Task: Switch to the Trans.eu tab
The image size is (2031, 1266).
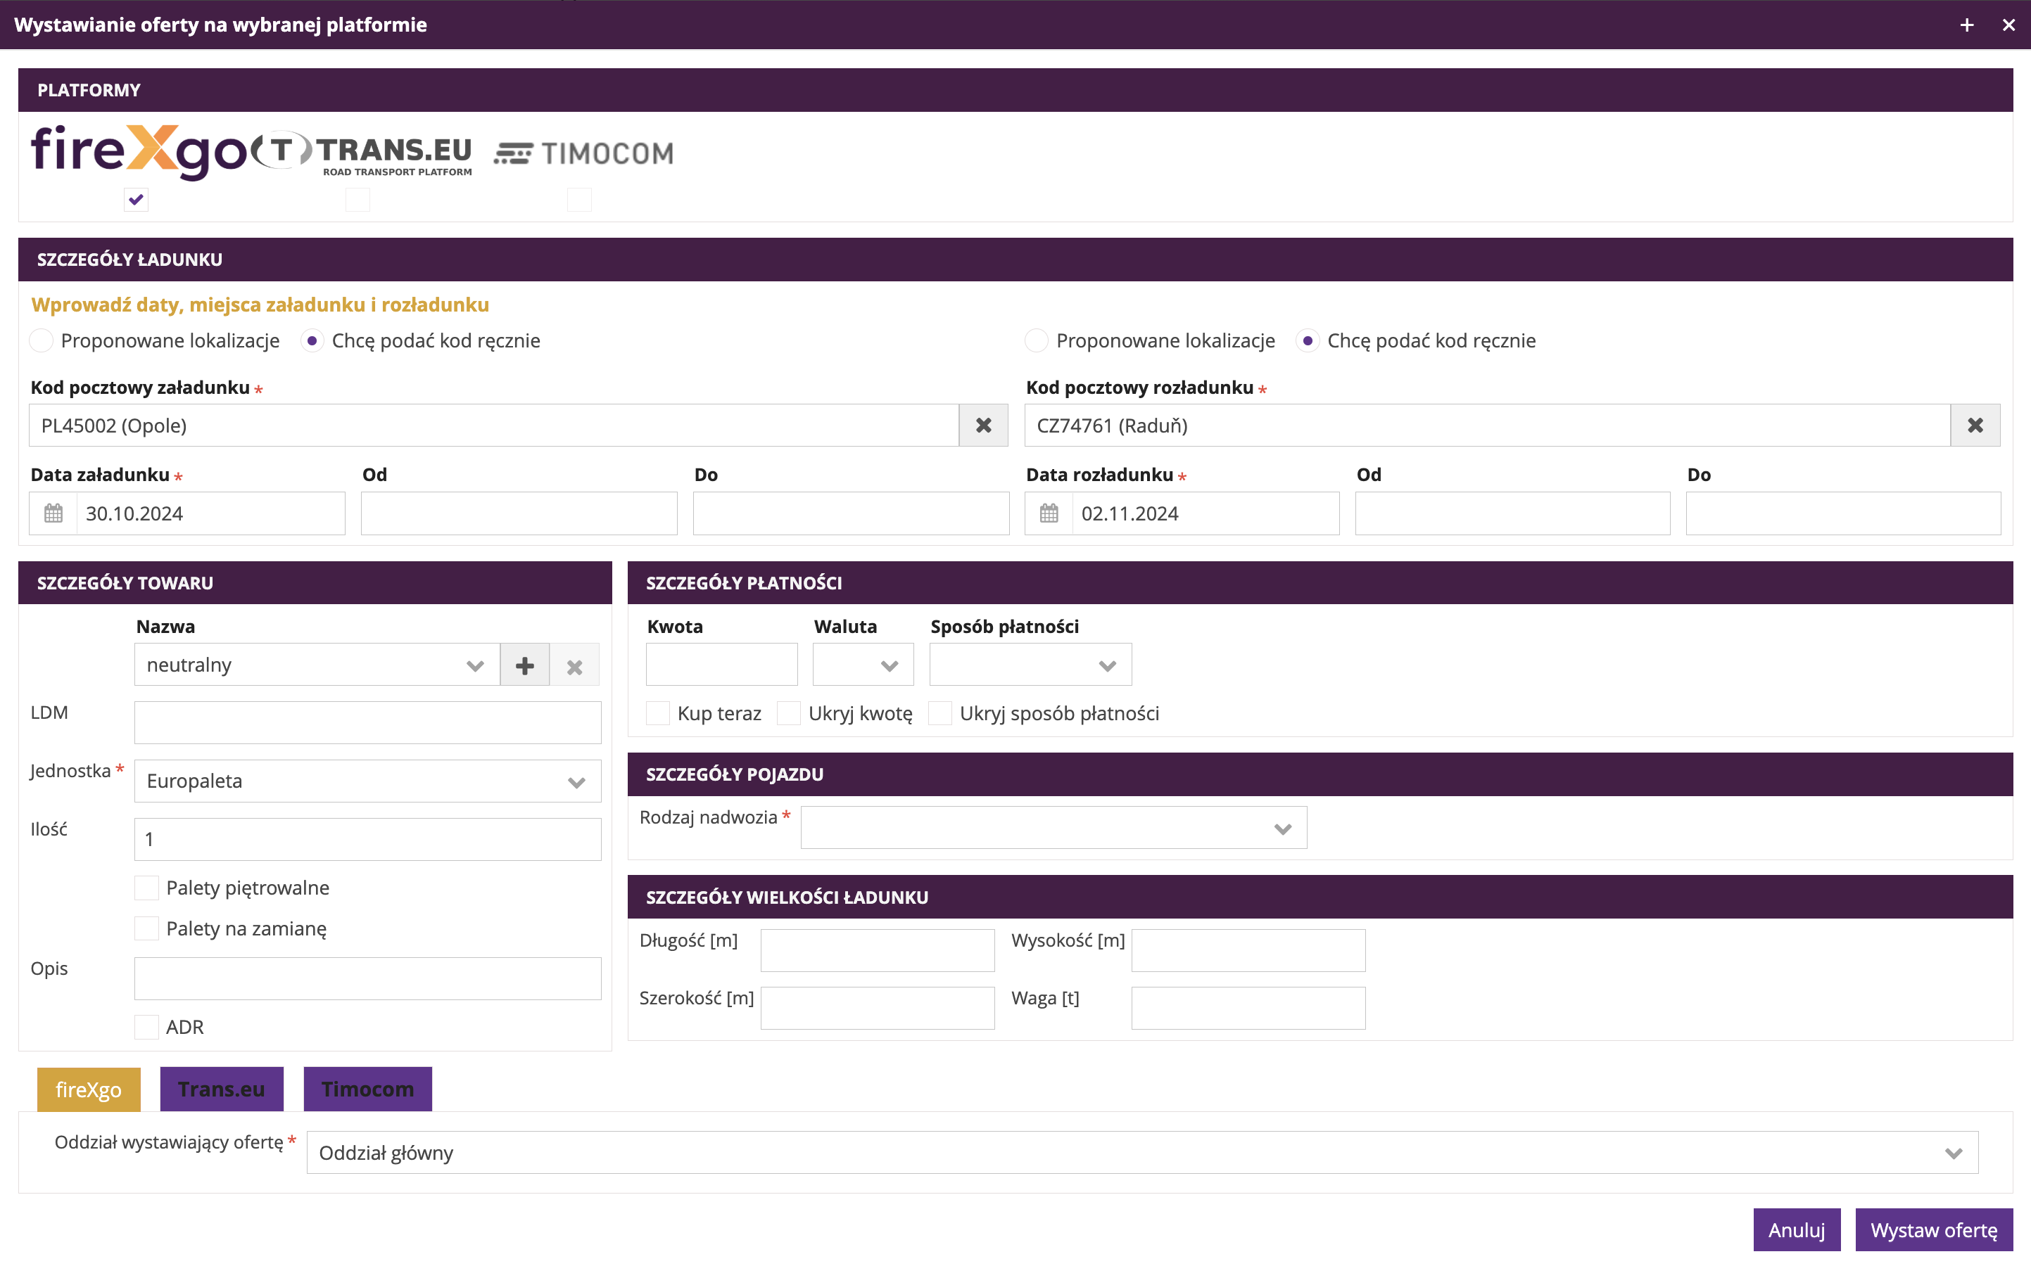Action: click(x=221, y=1089)
